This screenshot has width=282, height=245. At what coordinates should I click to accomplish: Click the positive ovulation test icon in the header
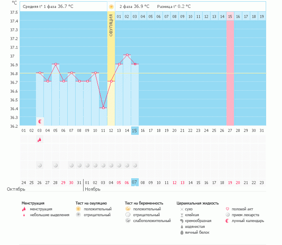[111, 7]
